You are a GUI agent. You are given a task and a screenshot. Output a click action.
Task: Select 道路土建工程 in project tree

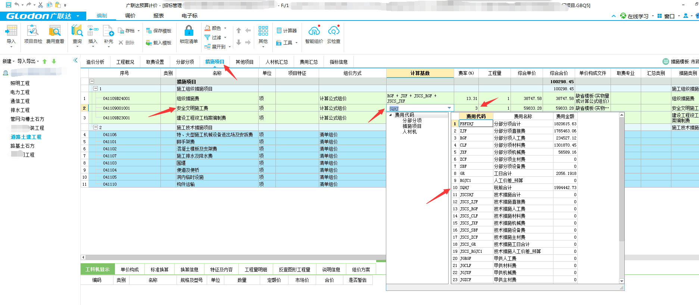(26, 137)
